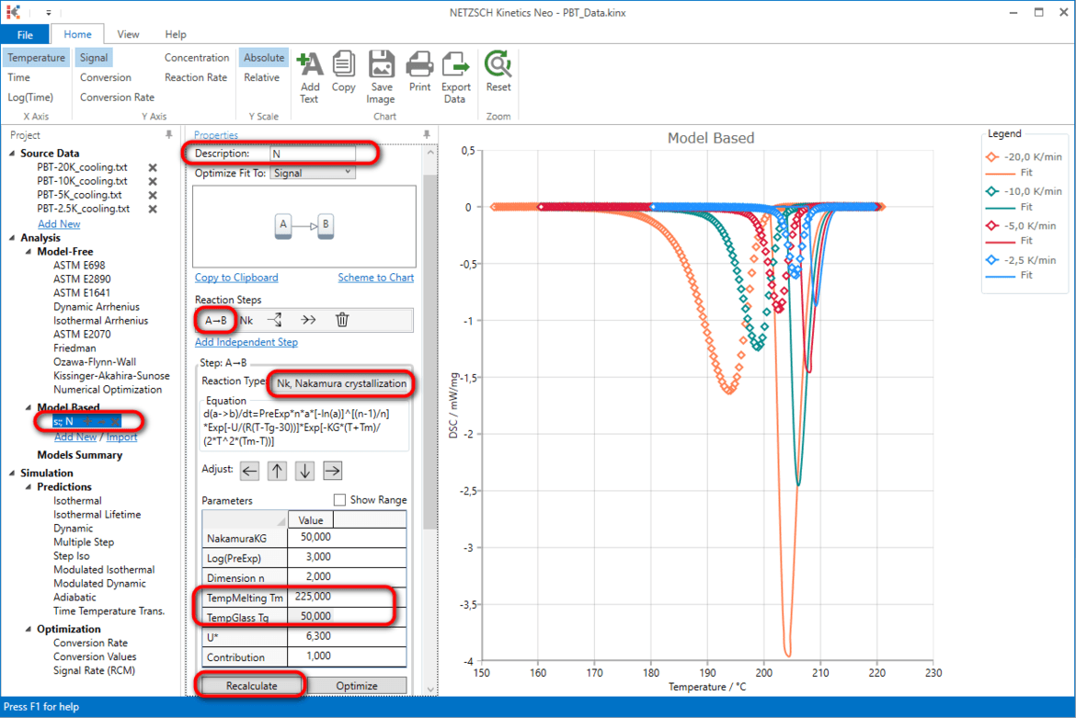The height and width of the screenshot is (718, 1076).
Task: Click the Nk reaction step icon
Action: coord(246,320)
